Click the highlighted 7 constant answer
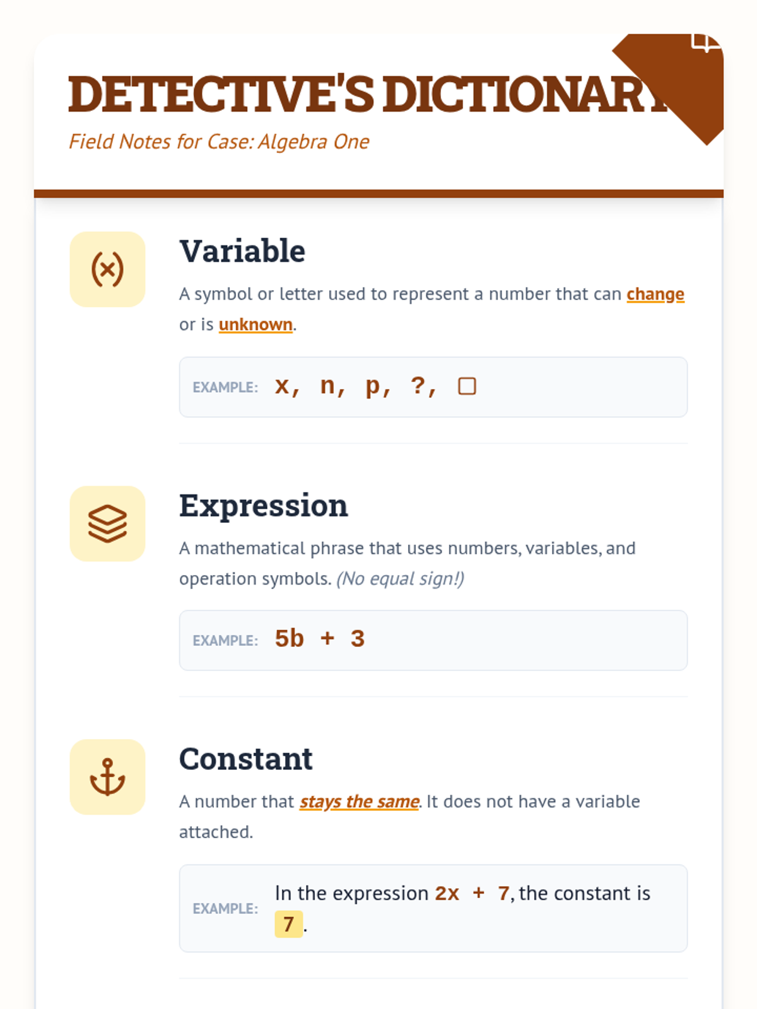Viewport: 757px width, 1009px height. [288, 924]
